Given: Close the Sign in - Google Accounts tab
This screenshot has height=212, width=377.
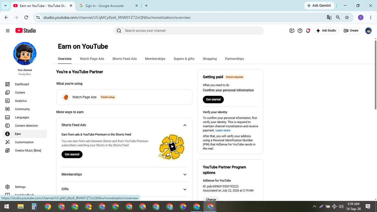Looking at the screenshot, I should pos(136,6).
